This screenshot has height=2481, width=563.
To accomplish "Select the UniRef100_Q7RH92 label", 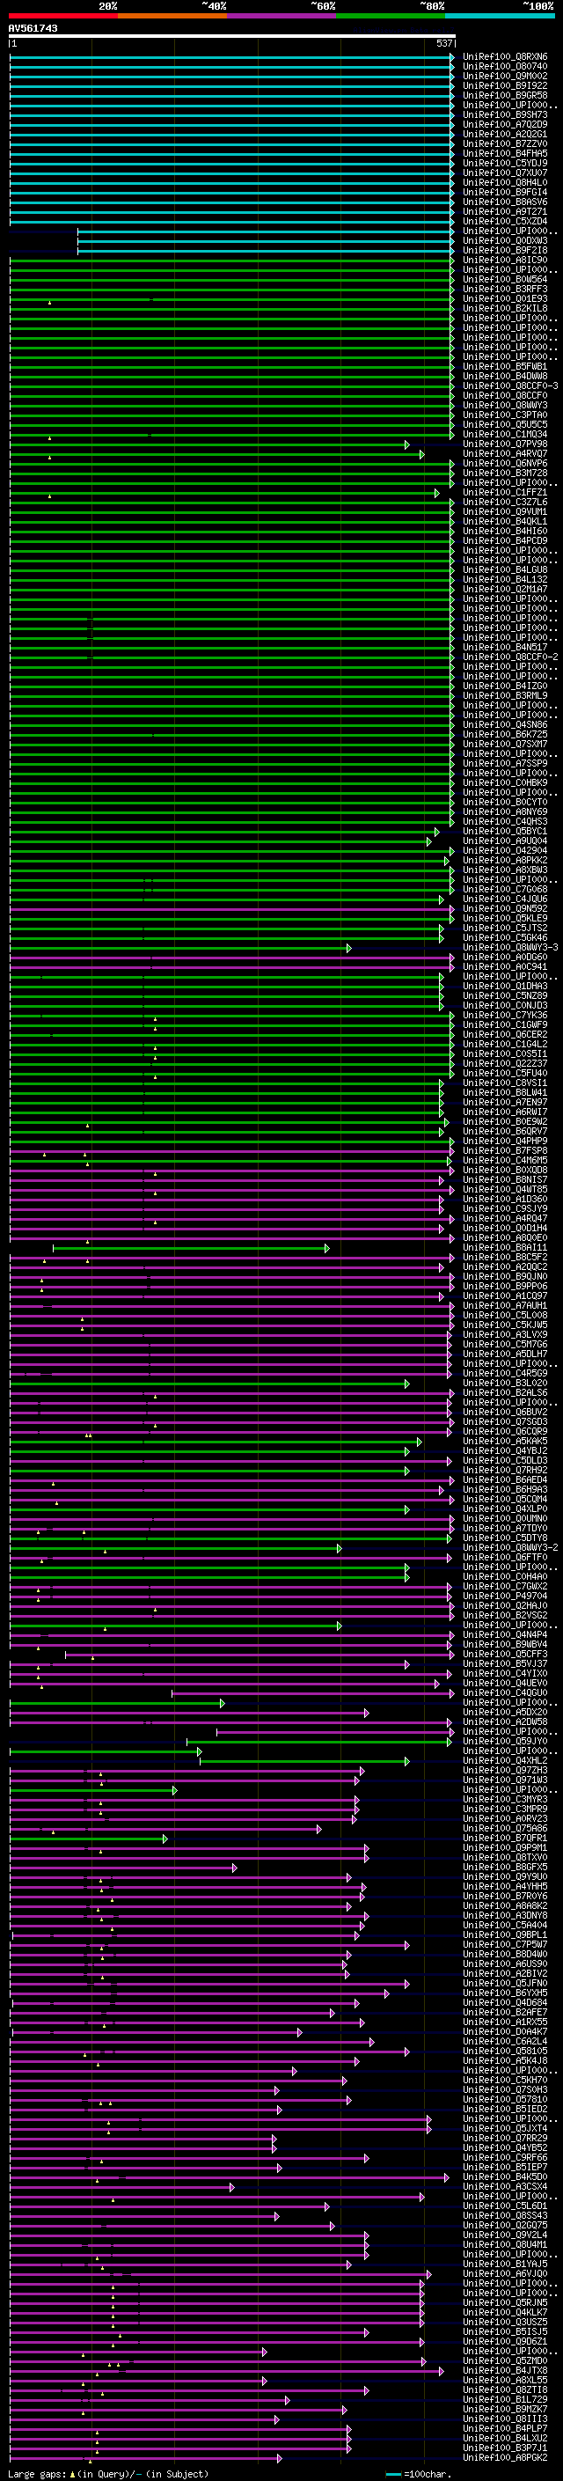I will 505,1471.
